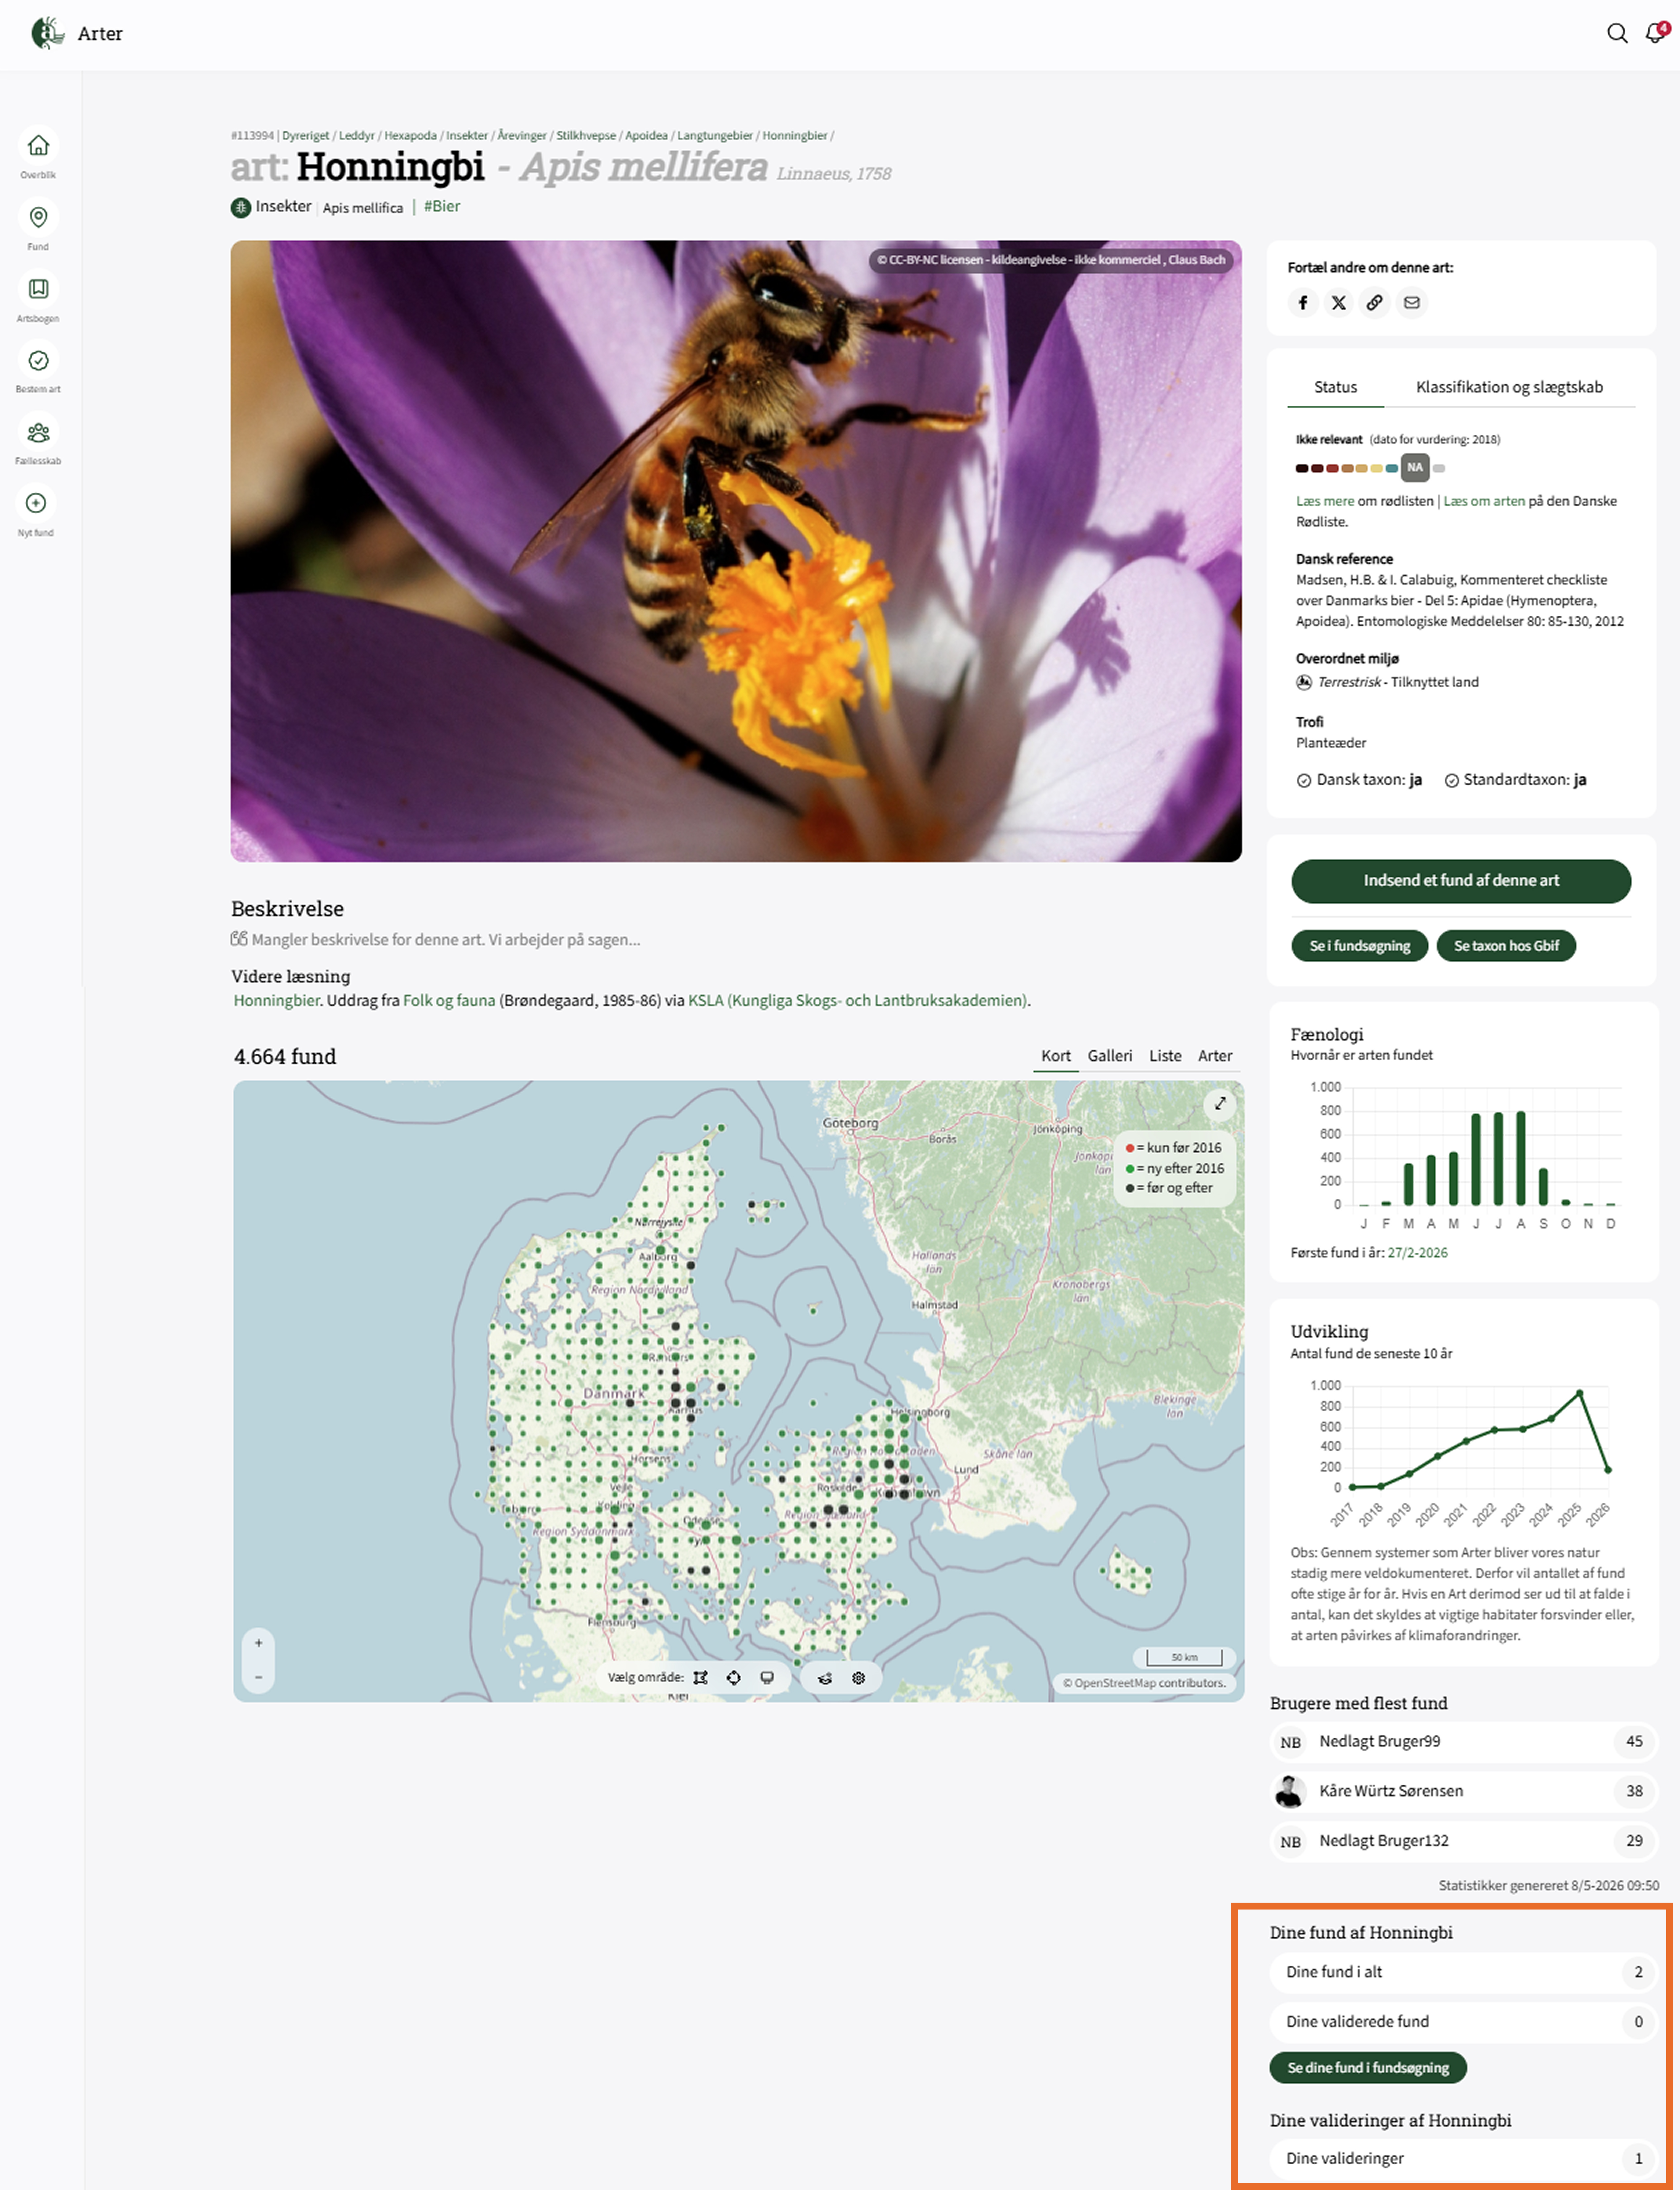Image resolution: width=1680 pixels, height=2190 pixels.
Task: Click Se i fundsøgning button
Action: click(x=1360, y=946)
